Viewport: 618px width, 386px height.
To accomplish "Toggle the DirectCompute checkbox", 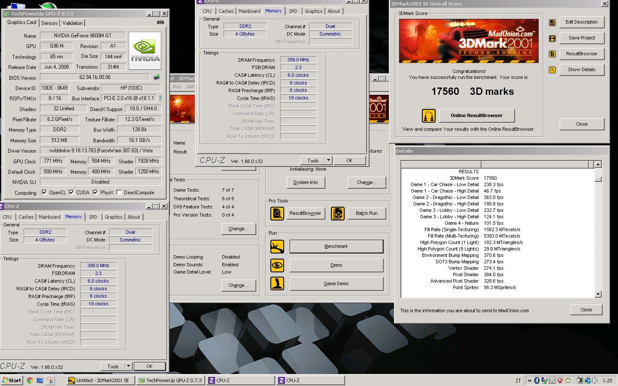I will [119, 193].
